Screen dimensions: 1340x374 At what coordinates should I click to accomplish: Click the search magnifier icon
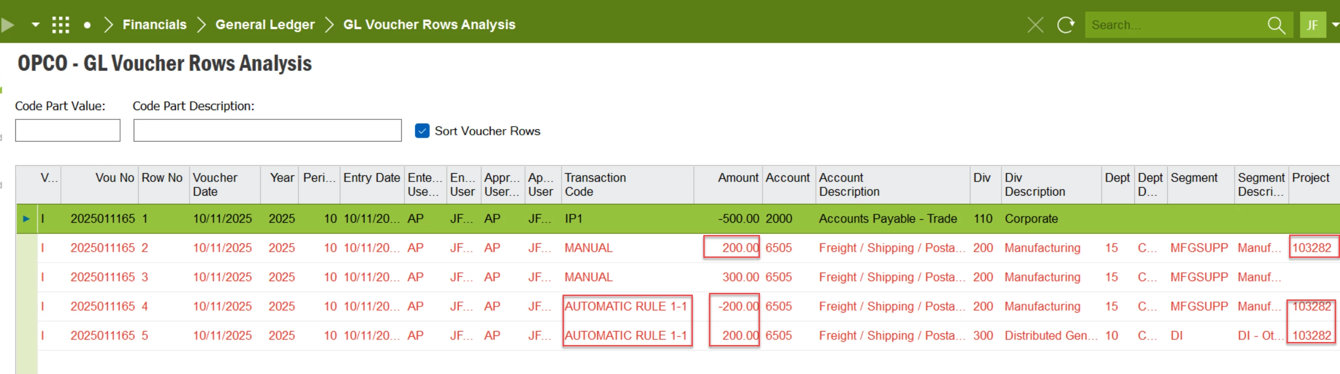pyautogui.click(x=1276, y=25)
